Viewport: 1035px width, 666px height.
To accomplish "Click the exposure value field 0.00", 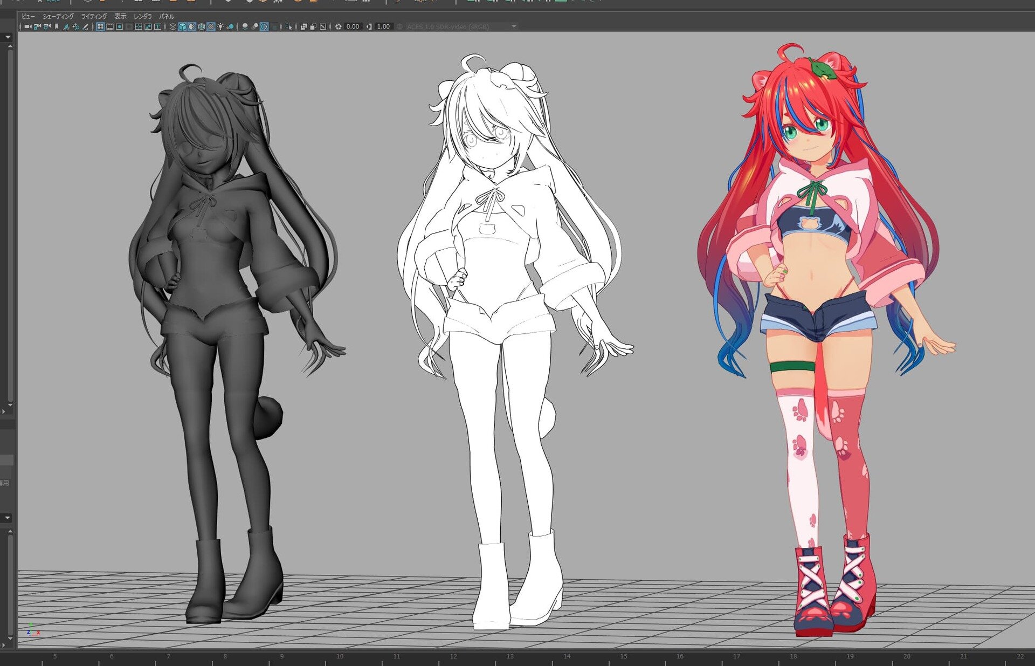I will pyautogui.click(x=353, y=26).
